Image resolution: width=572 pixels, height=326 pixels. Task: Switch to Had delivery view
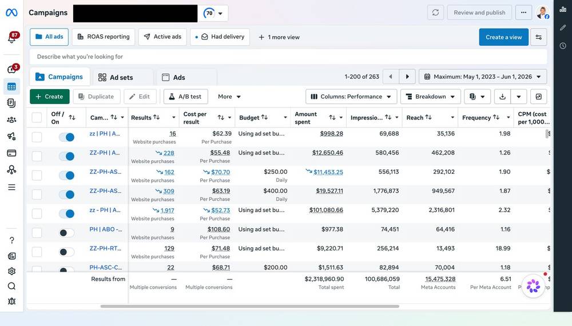tap(220, 37)
